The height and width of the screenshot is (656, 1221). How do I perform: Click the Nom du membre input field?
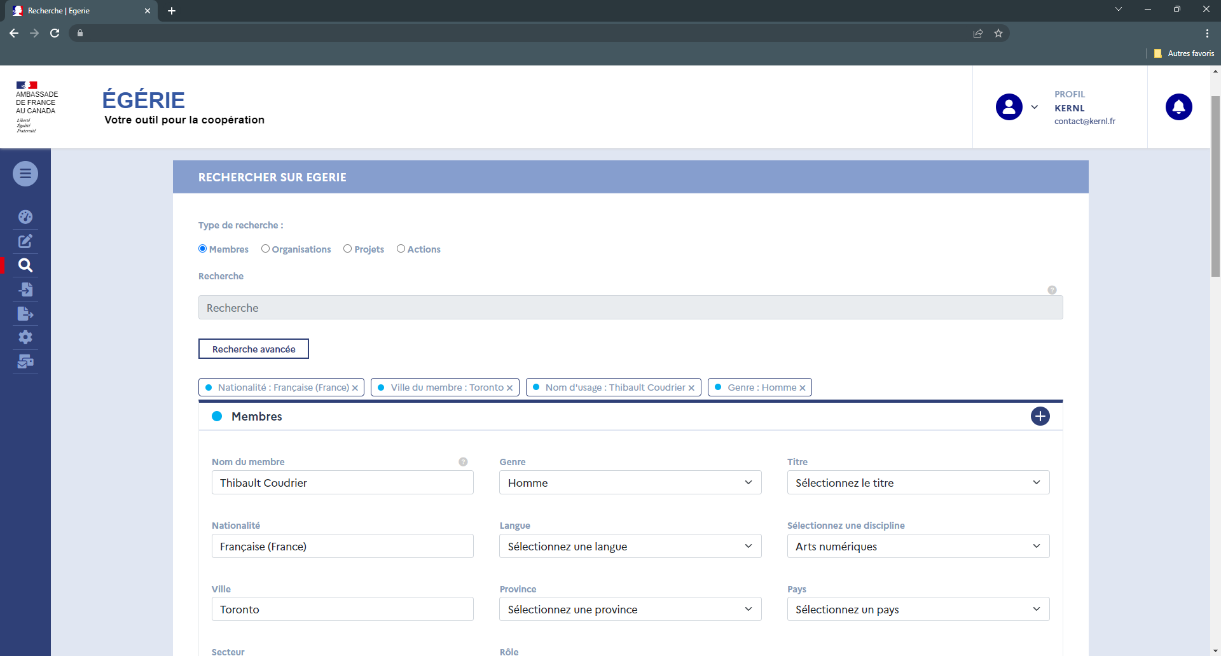342,482
